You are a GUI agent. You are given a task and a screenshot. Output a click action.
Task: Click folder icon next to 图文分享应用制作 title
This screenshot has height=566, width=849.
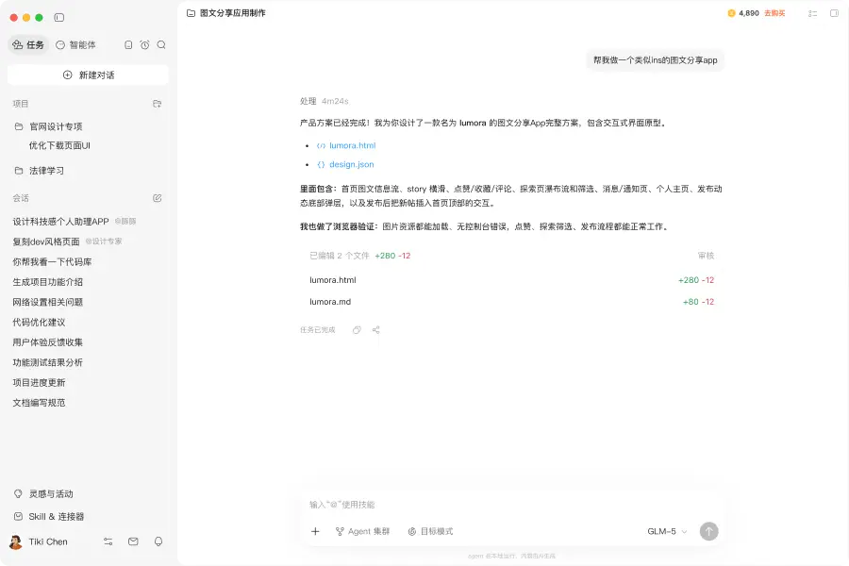[x=191, y=13]
